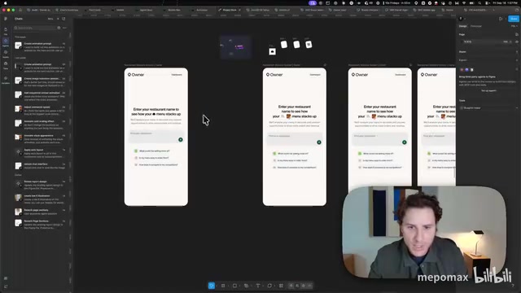Image resolution: width=521 pixels, height=293 pixels.
Task: Open the zoom percentage dropdown
Action: pyautogui.click(x=514, y=26)
